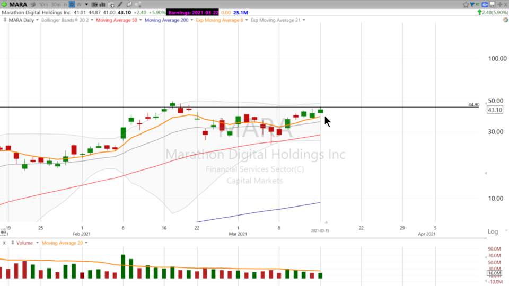Click the save disk icon
509x286 pixels.
pos(493,5)
